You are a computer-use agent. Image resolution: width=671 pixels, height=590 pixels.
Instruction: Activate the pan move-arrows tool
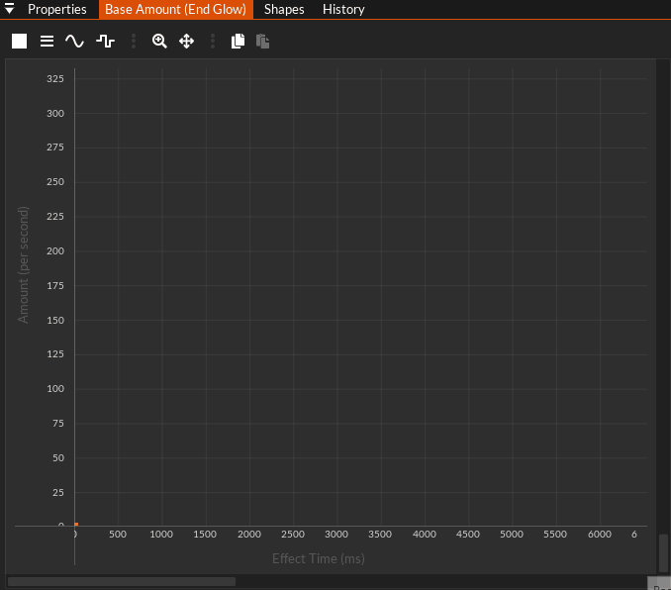coord(186,42)
